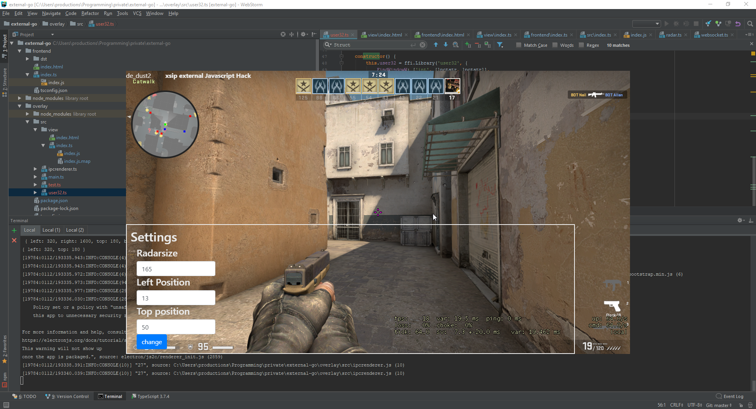The width and height of the screenshot is (756, 409).
Task: Jump to the previous search occurrence
Action: coord(436,45)
